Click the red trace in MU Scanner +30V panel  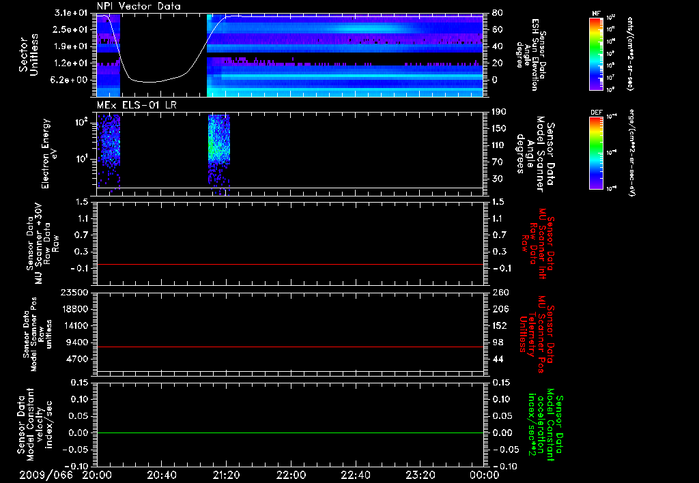[x=290, y=265]
